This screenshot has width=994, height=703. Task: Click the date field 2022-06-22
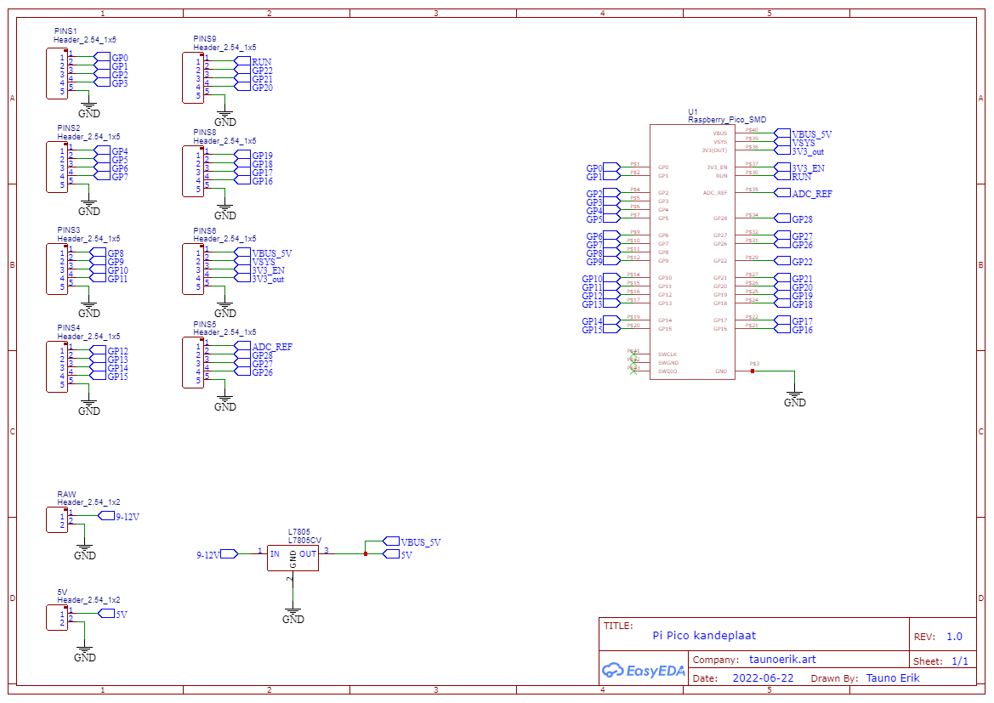click(x=763, y=678)
